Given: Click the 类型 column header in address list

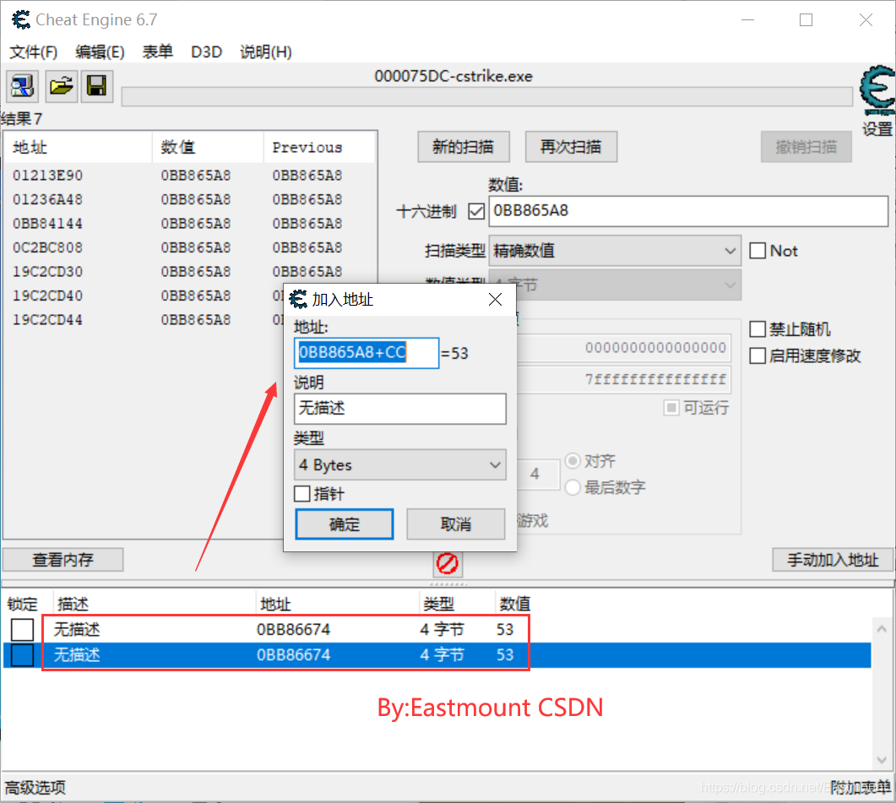Looking at the screenshot, I should [x=457, y=604].
